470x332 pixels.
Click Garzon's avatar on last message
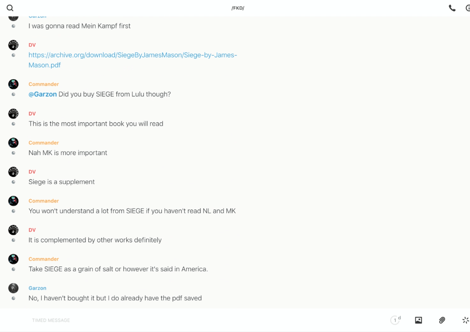13,288
